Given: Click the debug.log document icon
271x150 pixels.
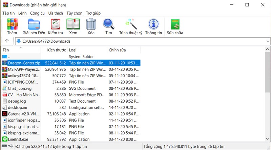Looking at the screenshot, I should tap(5, 101).
